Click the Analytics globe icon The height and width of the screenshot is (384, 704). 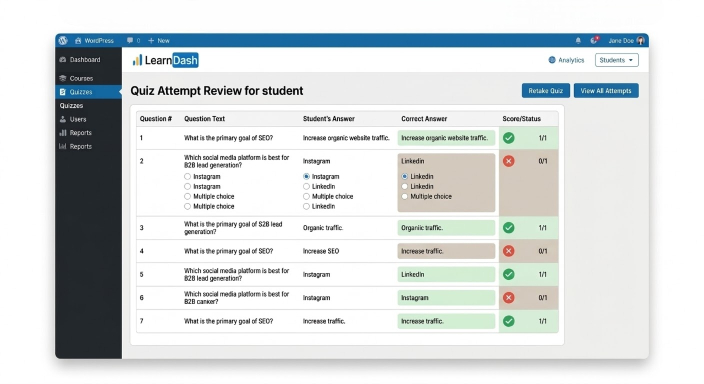point(552,60)
